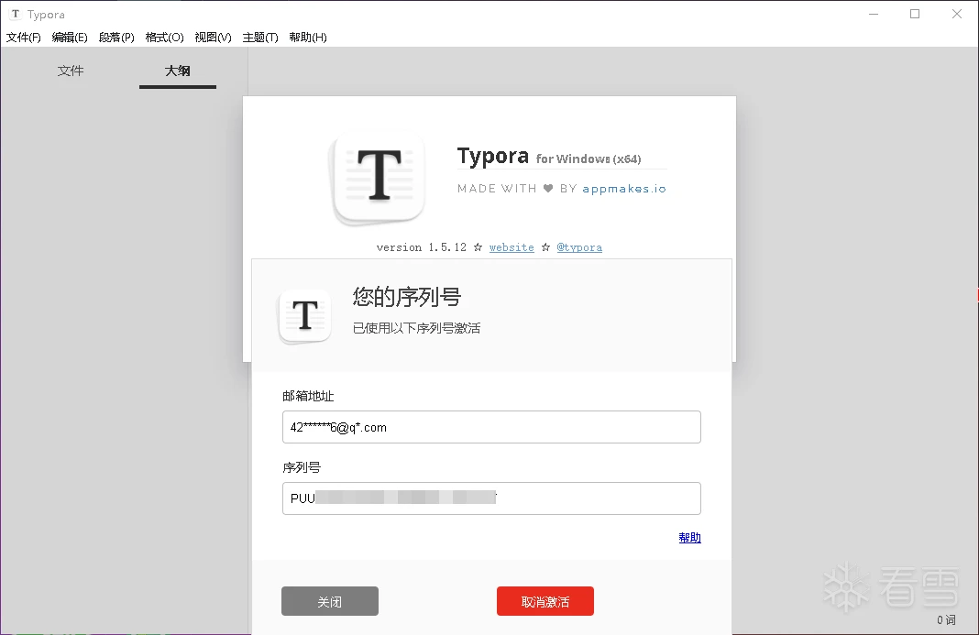Open the 帮助(H) menu
The image size is (979, 635).
(x=308, y=38)
